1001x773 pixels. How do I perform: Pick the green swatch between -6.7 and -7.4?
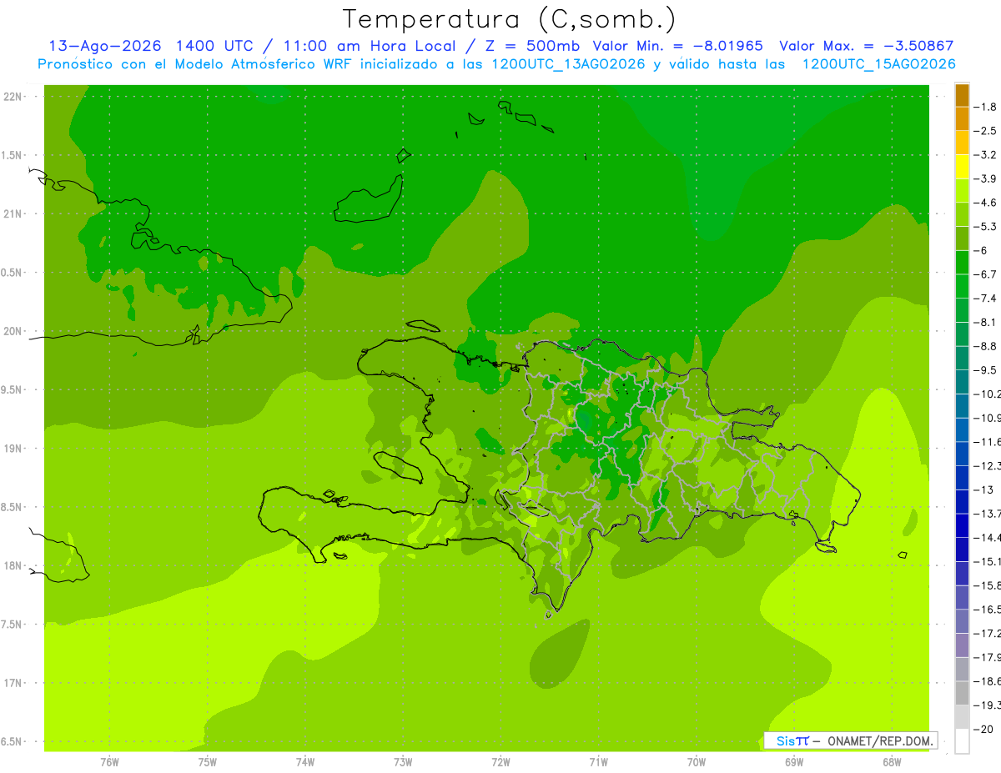[x=962, y=286]
